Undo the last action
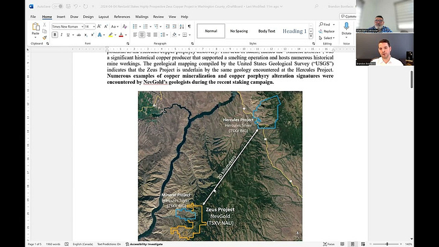Viewport: 439px width, 247px height. click(75, 6)
